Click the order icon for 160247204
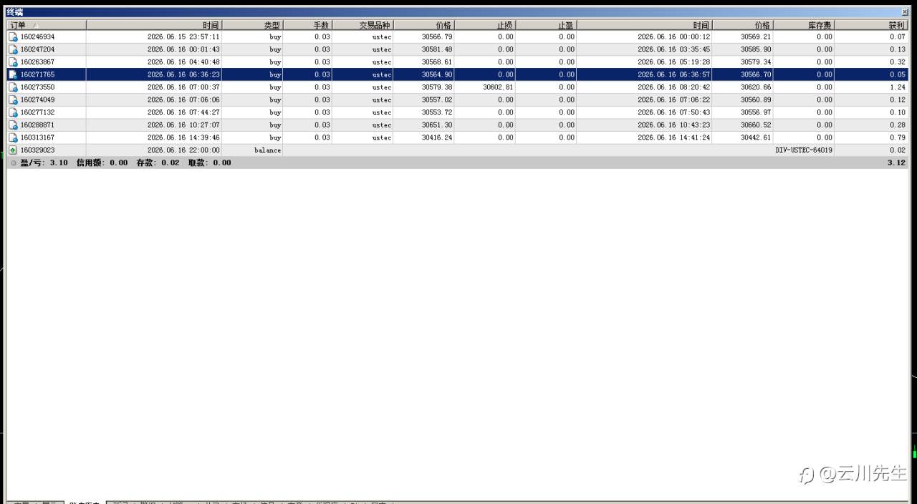Image resolution: width=917 pixels, height=504 pixels. pos(13,49)
